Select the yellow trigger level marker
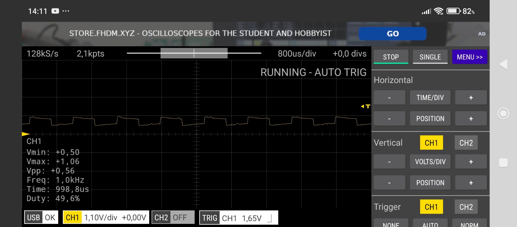 [366, 106]
